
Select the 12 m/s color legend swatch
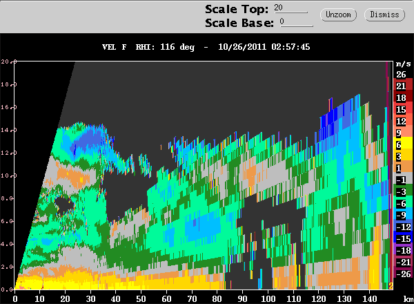403,121
